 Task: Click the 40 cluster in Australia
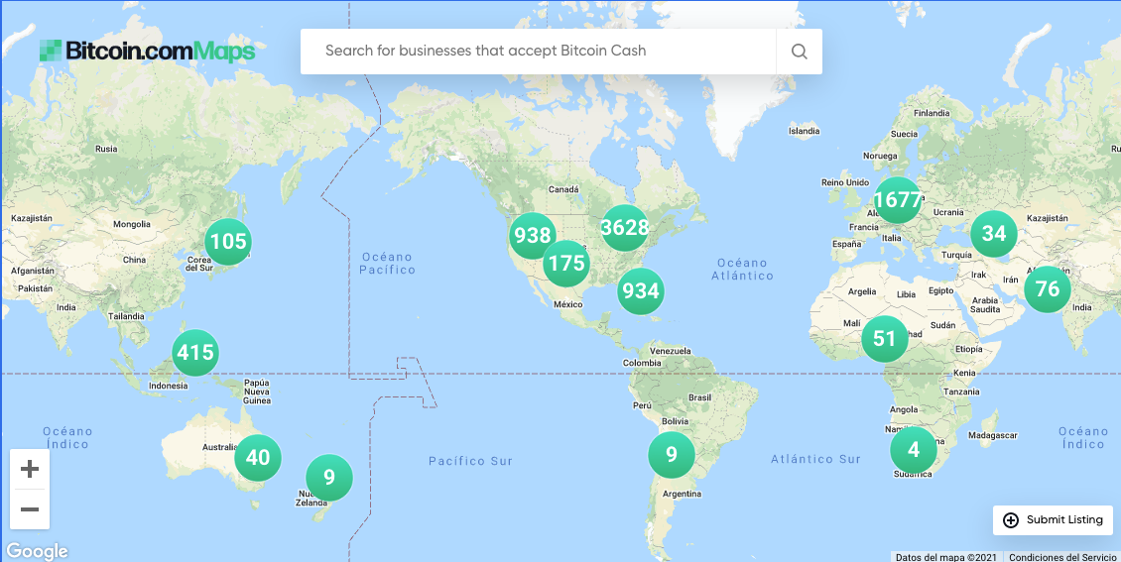click(x=258, y=458)
